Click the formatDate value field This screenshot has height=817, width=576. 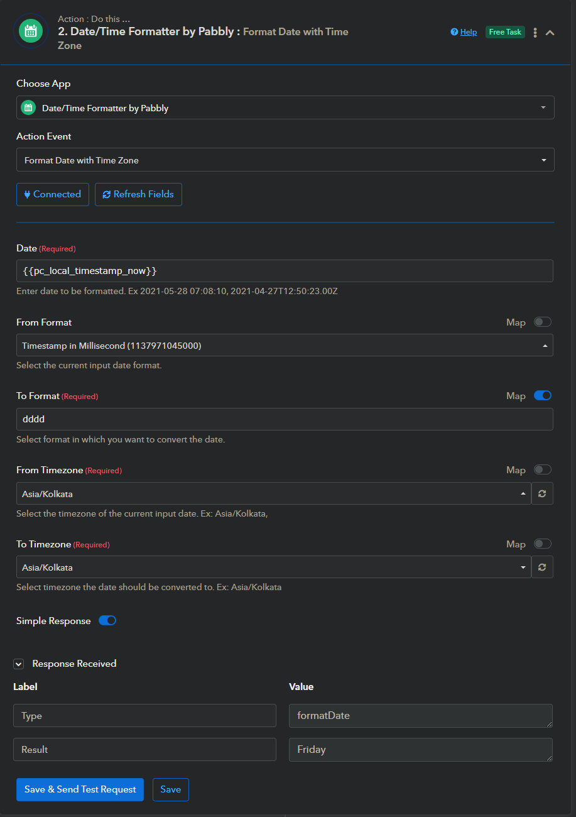(421, 716)
